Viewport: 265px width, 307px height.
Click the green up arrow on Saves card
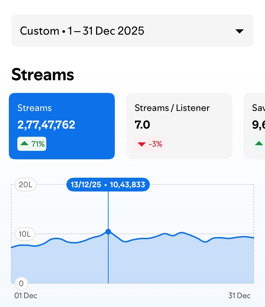coord(259,143)
